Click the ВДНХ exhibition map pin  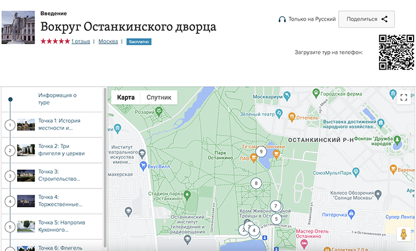coord(381,123)
